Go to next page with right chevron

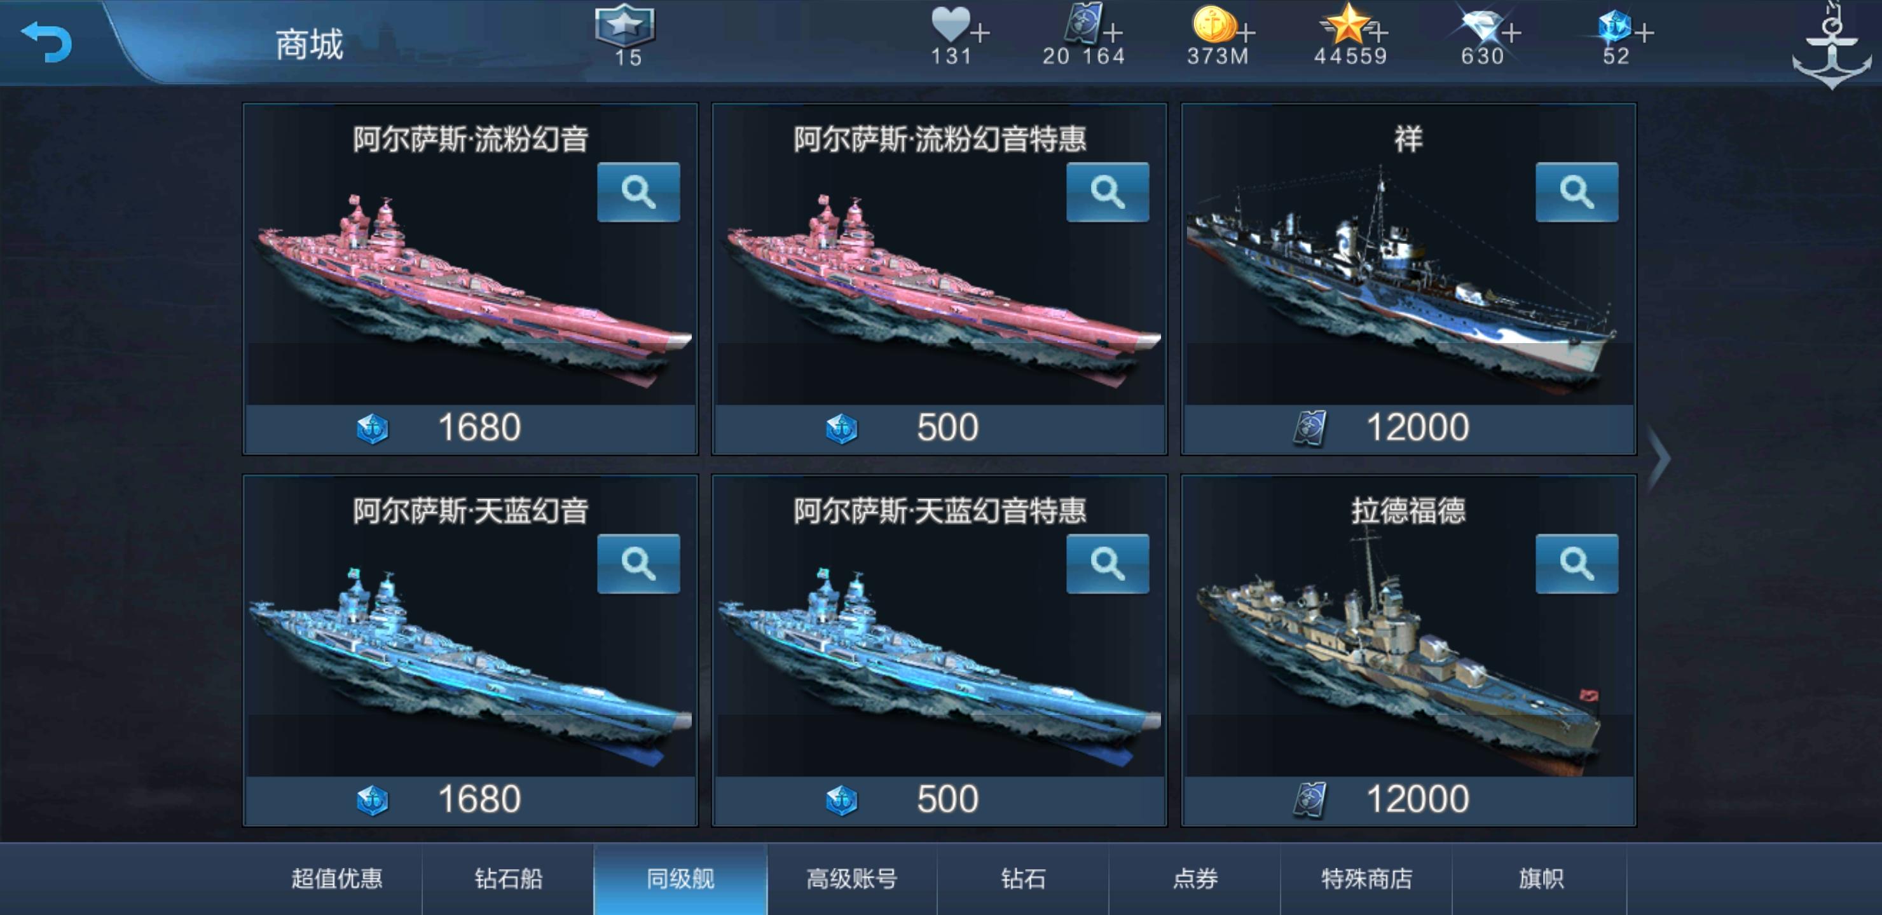click(1660, 459)
